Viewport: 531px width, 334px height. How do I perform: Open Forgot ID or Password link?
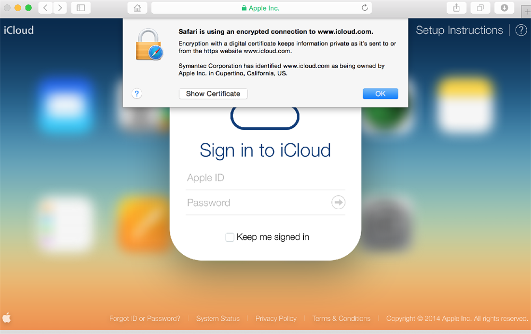[145, 319]
